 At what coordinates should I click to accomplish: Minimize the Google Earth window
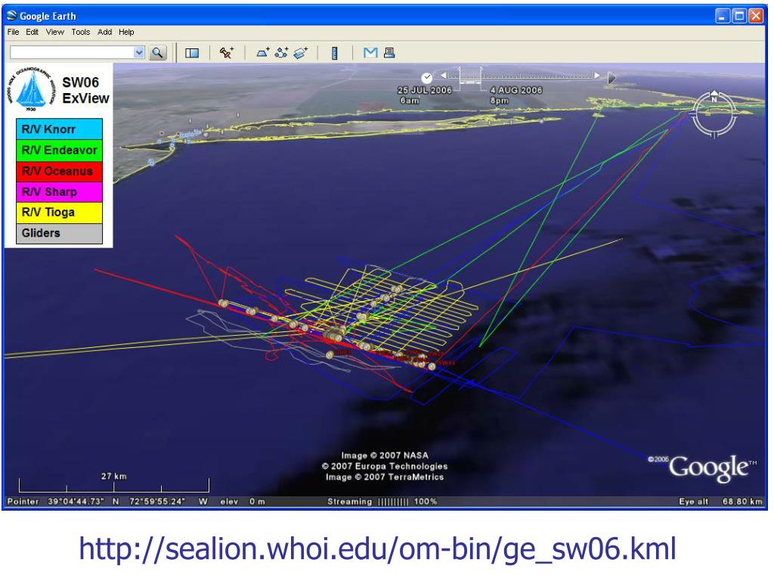click(722, 17)
